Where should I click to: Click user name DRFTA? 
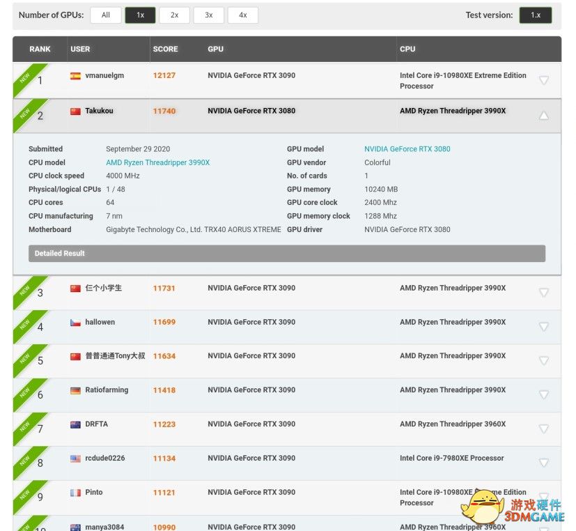(97, 424)
